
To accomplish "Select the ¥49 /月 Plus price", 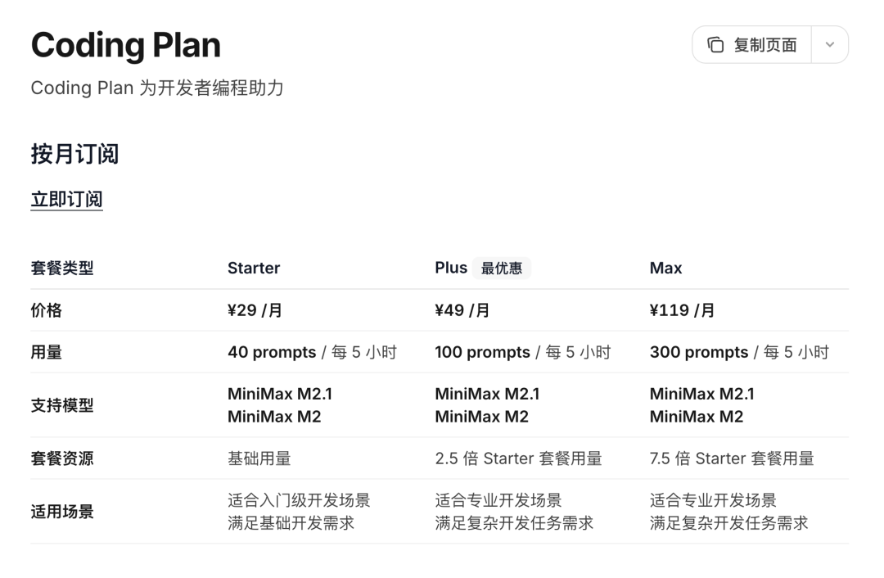I will (x=461, y=310).
